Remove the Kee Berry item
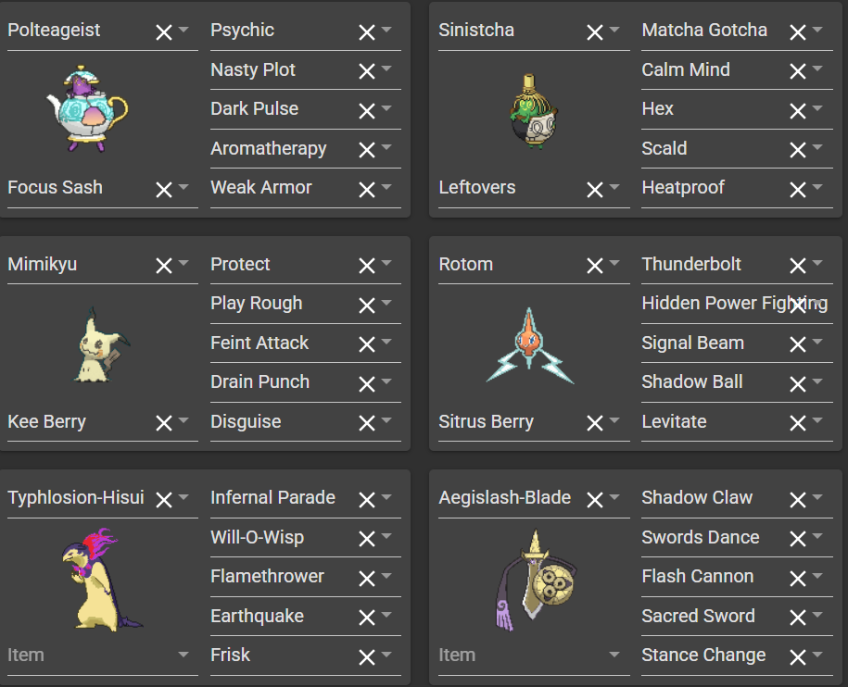The width and height of the screenshot is (848, 687). pyautogui.click(x=164, y=423)
